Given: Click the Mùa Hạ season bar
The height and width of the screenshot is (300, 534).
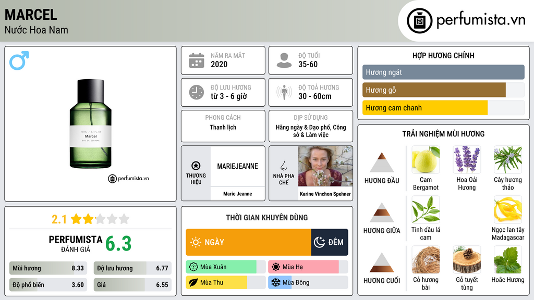Looking at the screenshot, I should point(308,267).
